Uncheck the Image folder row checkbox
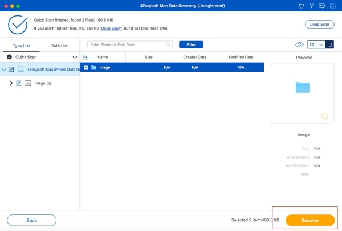342x231 pixels. pos(86,67)
